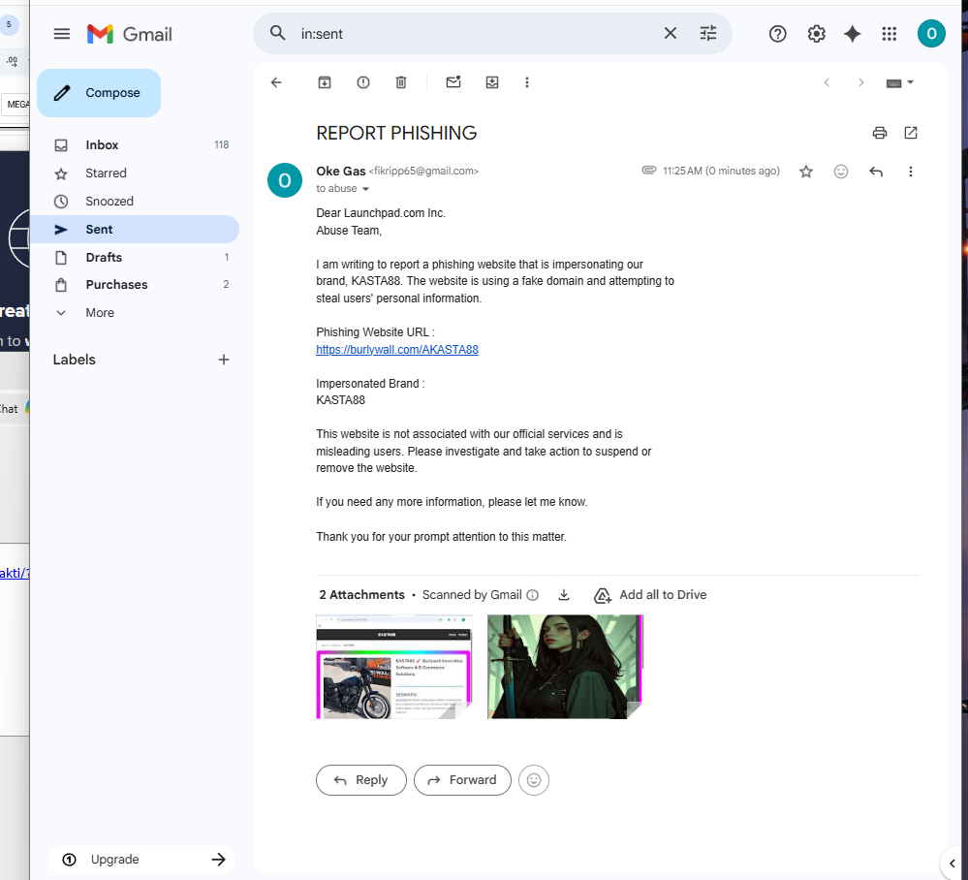968x880 pixels.
Task: Create a new label with plus icon
Action: click(x=224, y=360)
